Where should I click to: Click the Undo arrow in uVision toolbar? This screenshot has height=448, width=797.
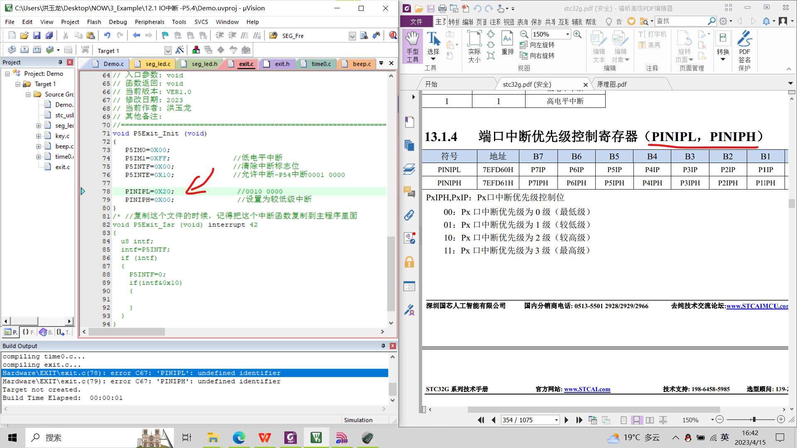point(107,36)
